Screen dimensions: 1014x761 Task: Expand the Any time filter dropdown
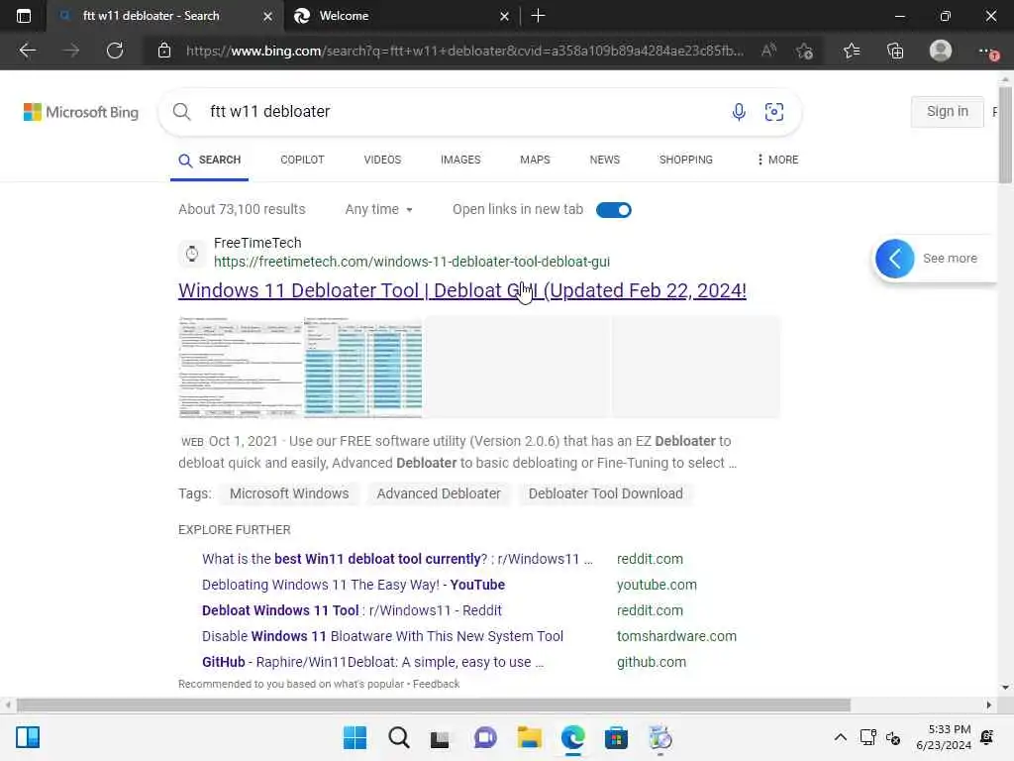point(379,210)
